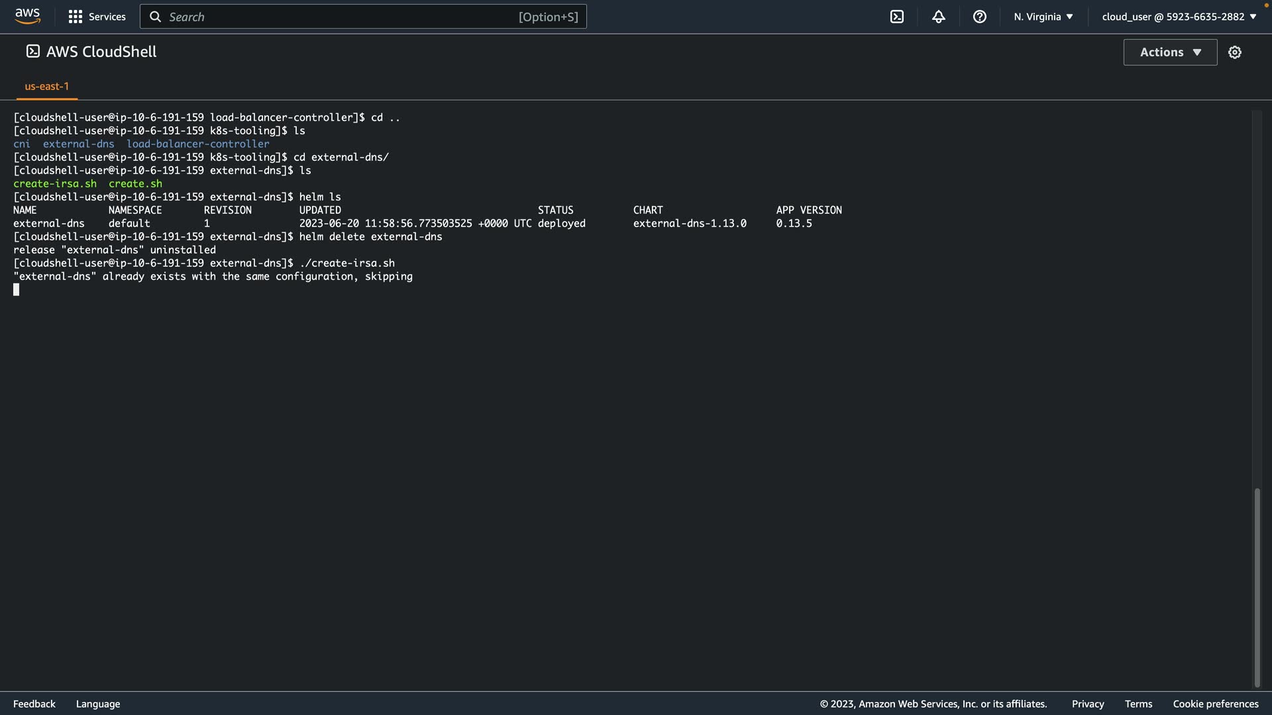The width and height of the screenshot is (1272, 715).
Task: Open the Actions dropdown button
Action: click(x=1169, y=52)
